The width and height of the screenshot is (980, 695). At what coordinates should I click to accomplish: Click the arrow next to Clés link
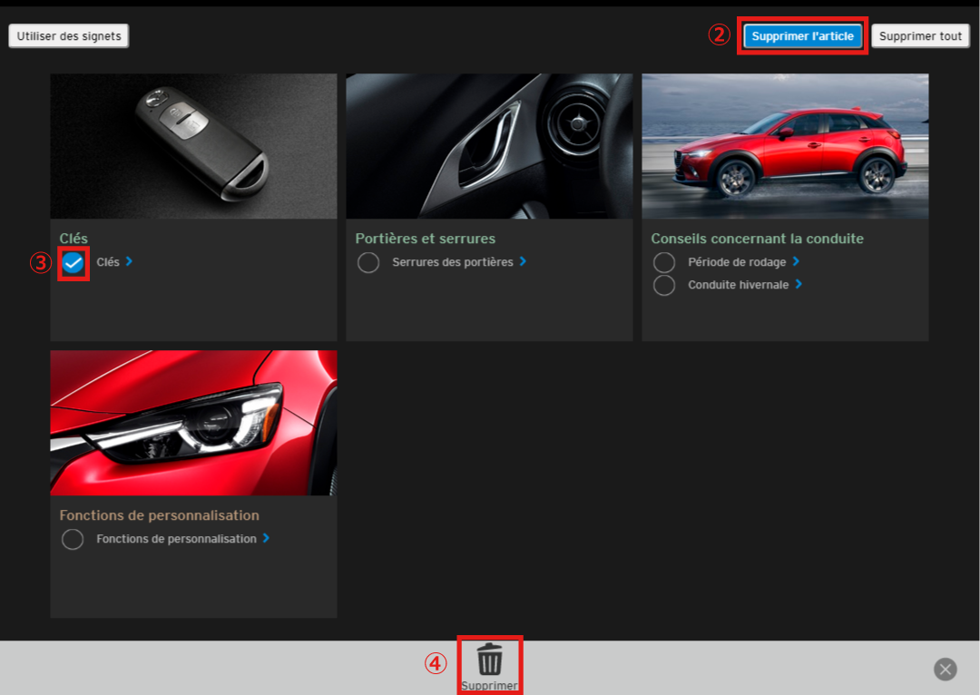(x=129, y=261)
